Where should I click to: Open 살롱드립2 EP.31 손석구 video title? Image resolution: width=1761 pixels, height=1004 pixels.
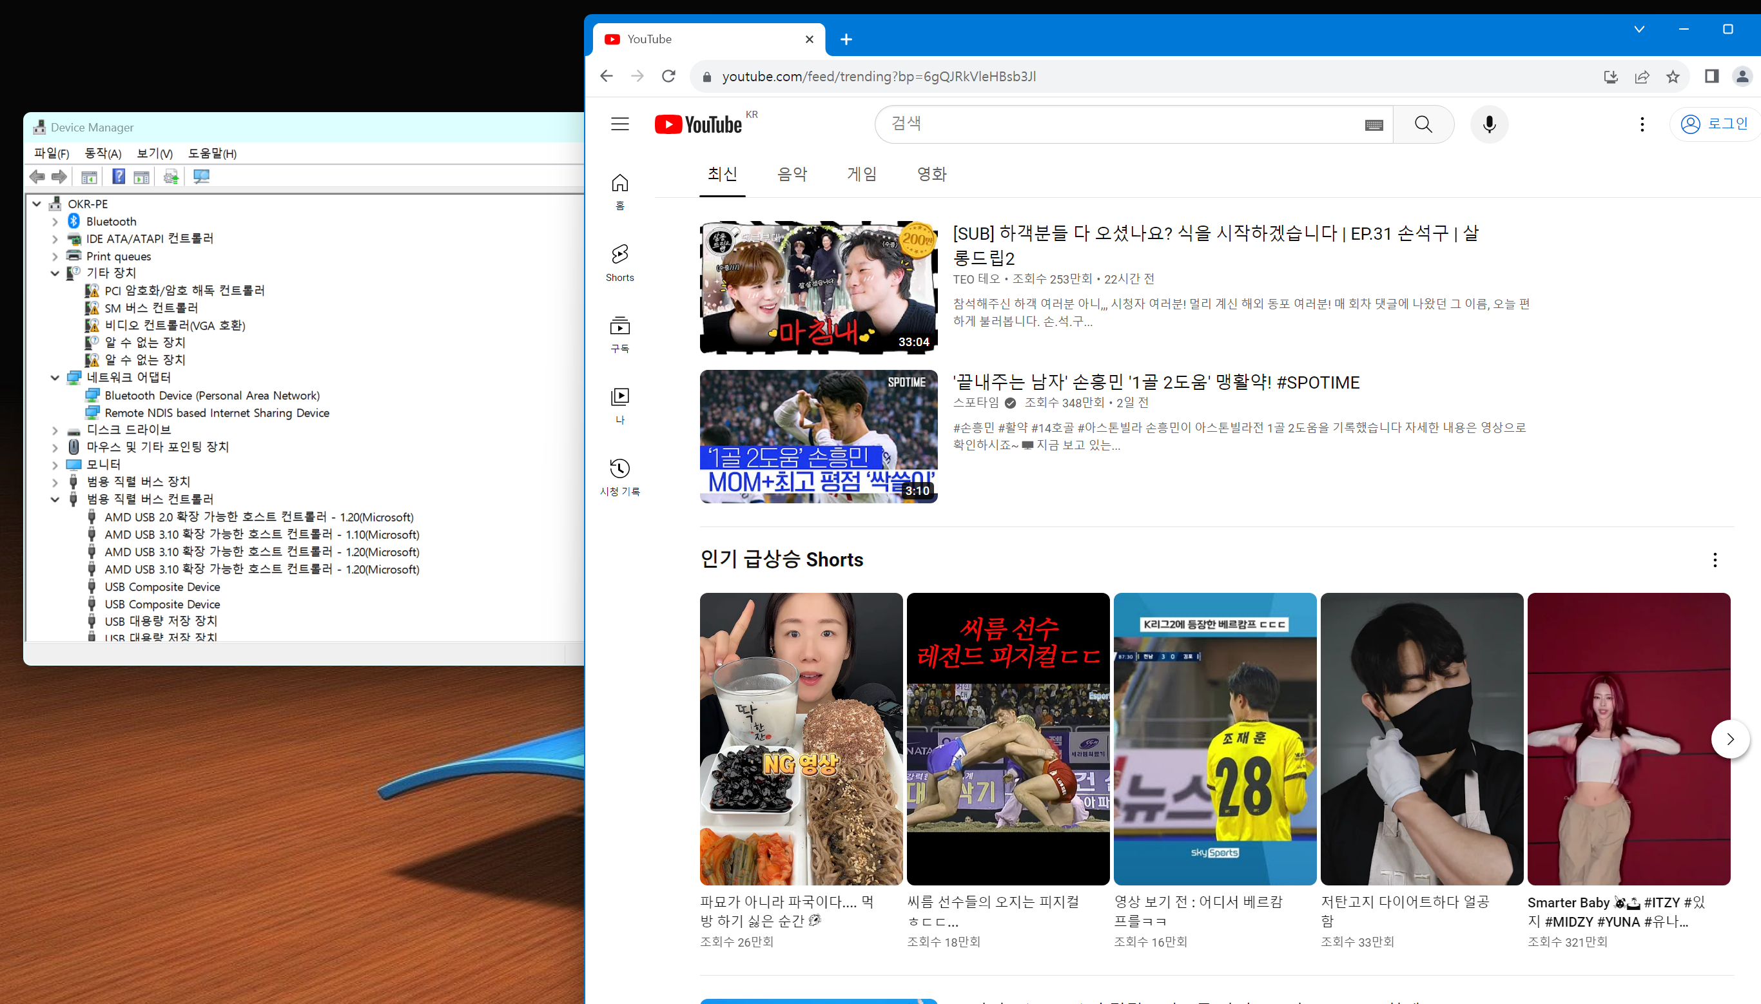pos(1216,246)
